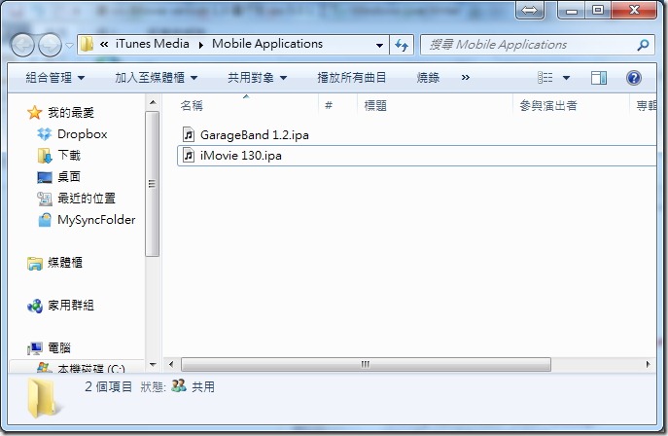Toggle the preview pane
668x436 pixels.
pyautogui.click(x=599, y=78)
